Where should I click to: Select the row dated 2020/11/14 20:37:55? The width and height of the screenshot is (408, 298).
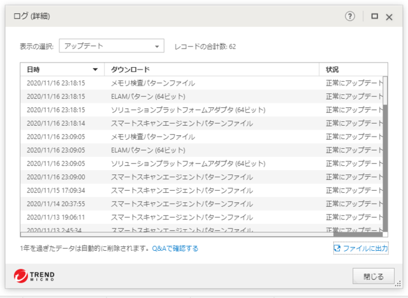coord(201,204)
